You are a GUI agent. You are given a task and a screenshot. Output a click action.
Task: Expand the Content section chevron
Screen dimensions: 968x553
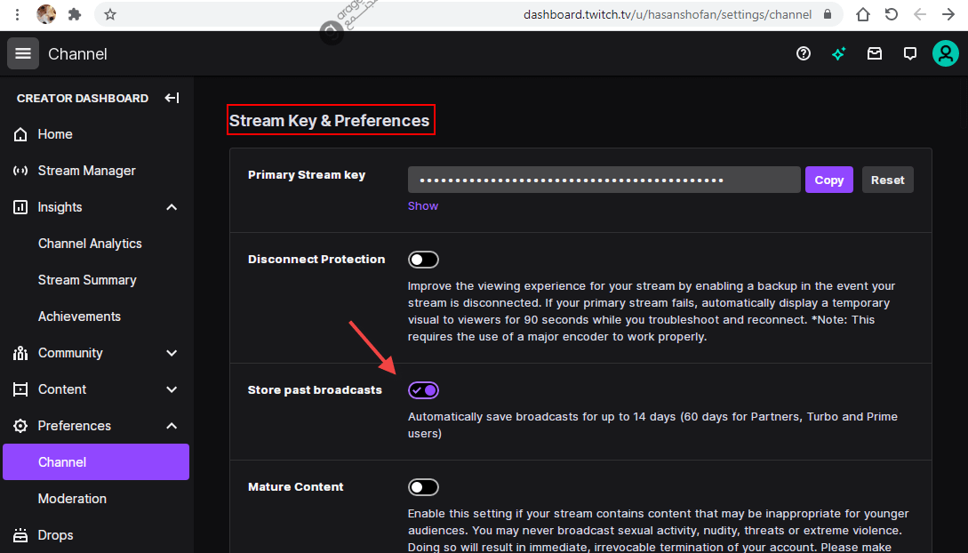pos(172,389)
